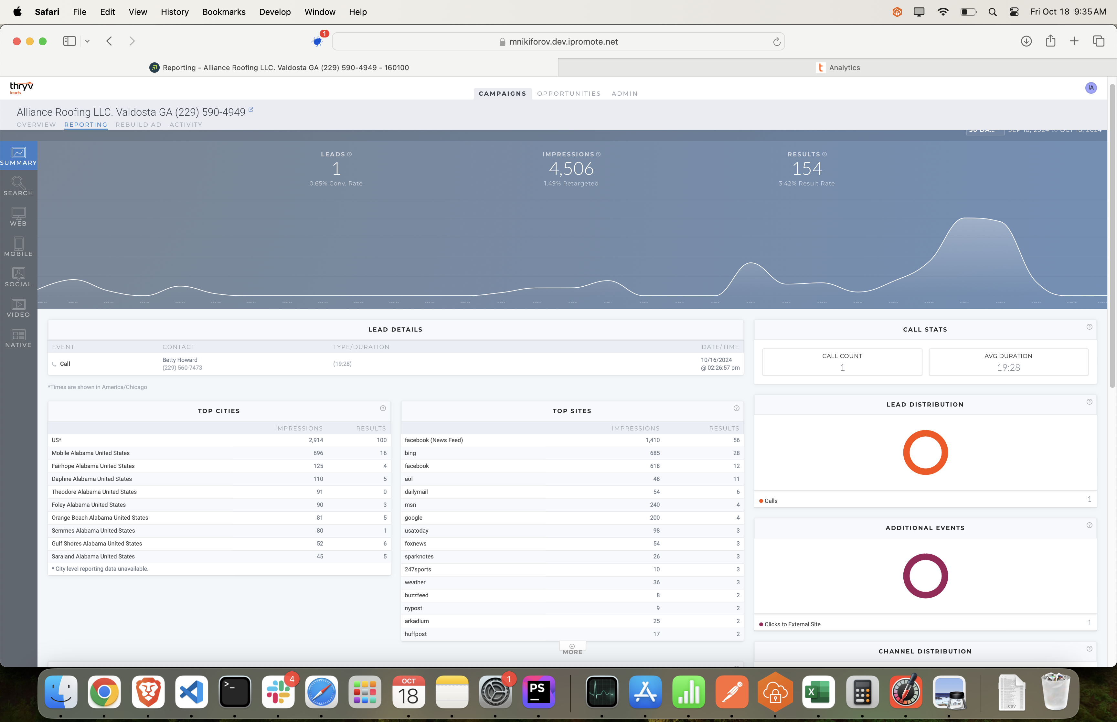The height and width of the screenshot is (722, 1117).
Task: Open the Overview subtab
Action: point(37,125)
